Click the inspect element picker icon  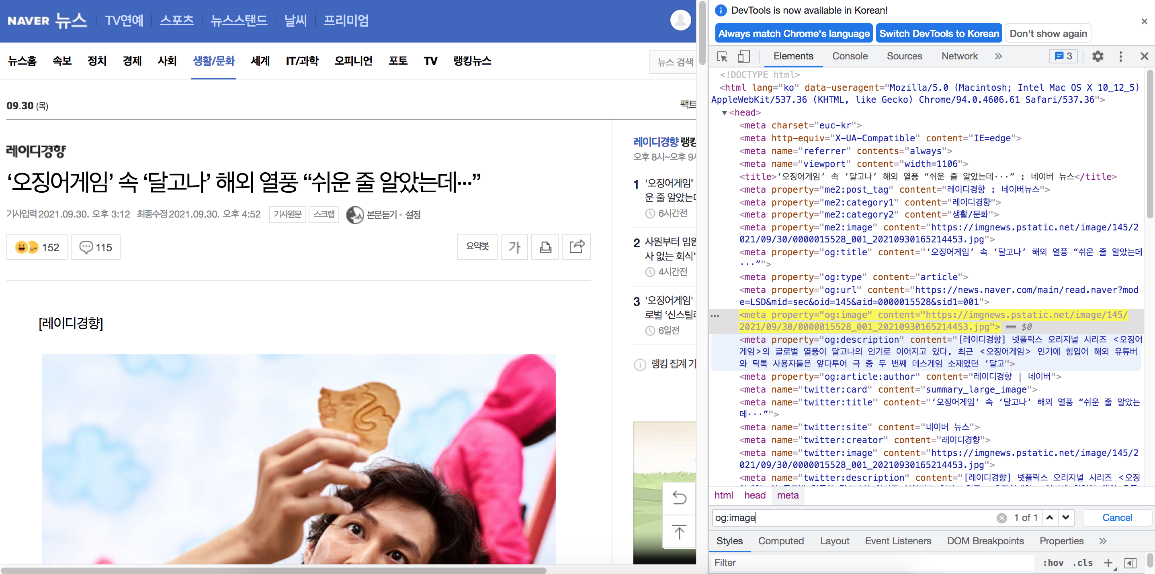coord(722,57)
